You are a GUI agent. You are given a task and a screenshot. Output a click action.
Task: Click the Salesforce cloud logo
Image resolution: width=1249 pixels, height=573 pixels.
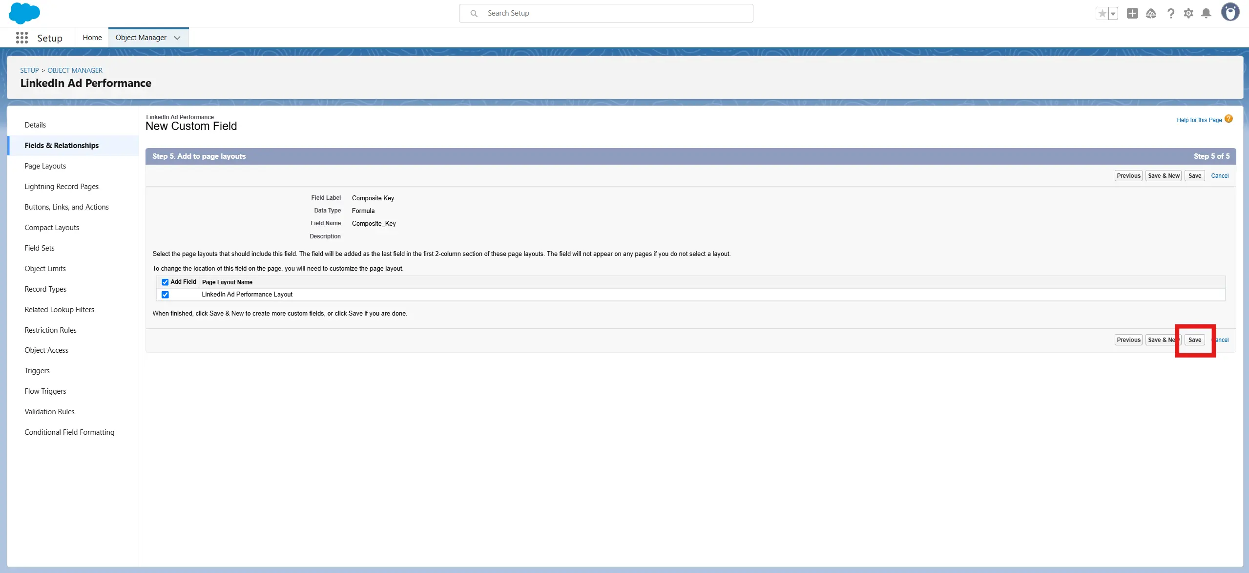(x=24, y=13)
